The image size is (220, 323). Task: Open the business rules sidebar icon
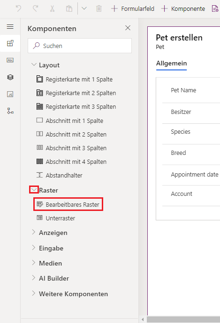[10, 111]
